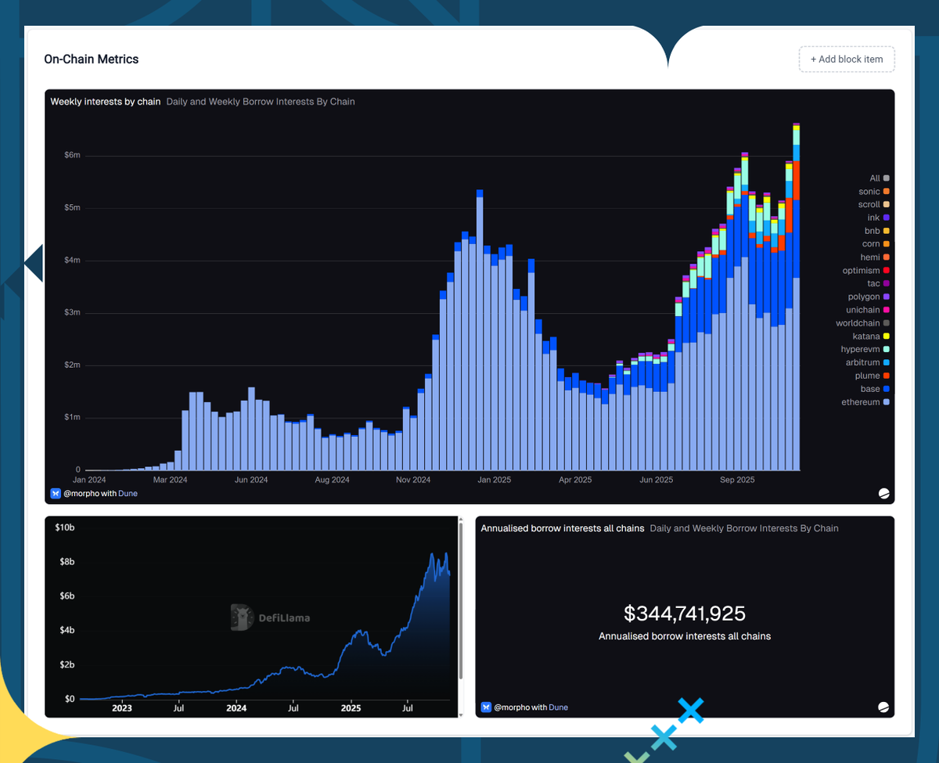Open the Dune link under weekly chart

coord(128,494)
